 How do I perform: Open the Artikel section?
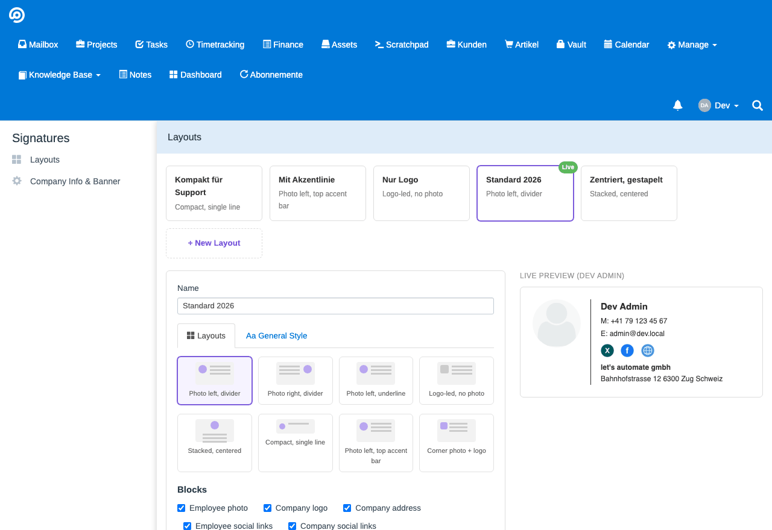pyautogui.click(x=522, y=45)
